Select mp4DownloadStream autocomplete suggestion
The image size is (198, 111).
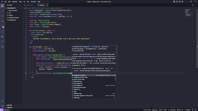[x=94, y=77]
